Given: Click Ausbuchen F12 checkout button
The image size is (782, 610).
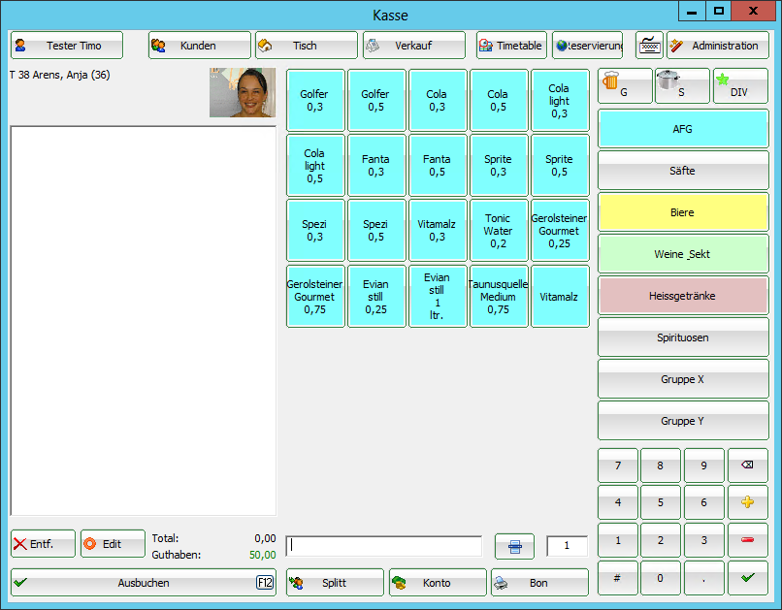Looking at the screenshot, I should [x=144, y=583].
